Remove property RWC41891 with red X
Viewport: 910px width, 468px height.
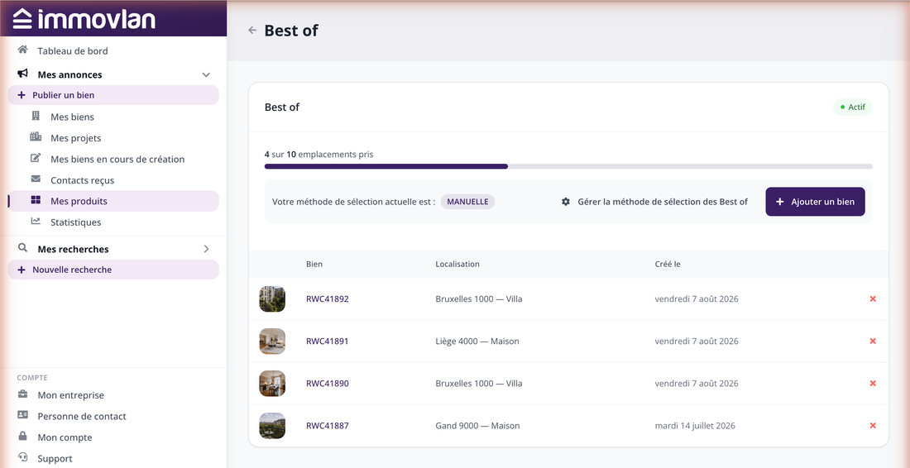point(872,341)
